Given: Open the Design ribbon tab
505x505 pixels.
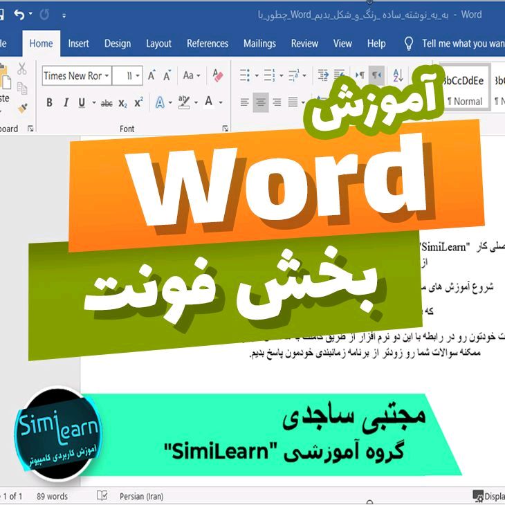Looking at the screenshot, I should 118,44.
